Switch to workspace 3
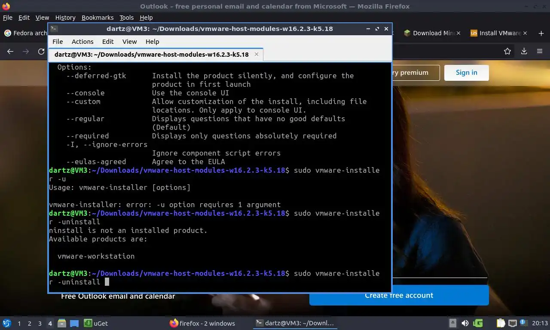The width and height of the screenshot is (550, 330). tap(40, 324)
